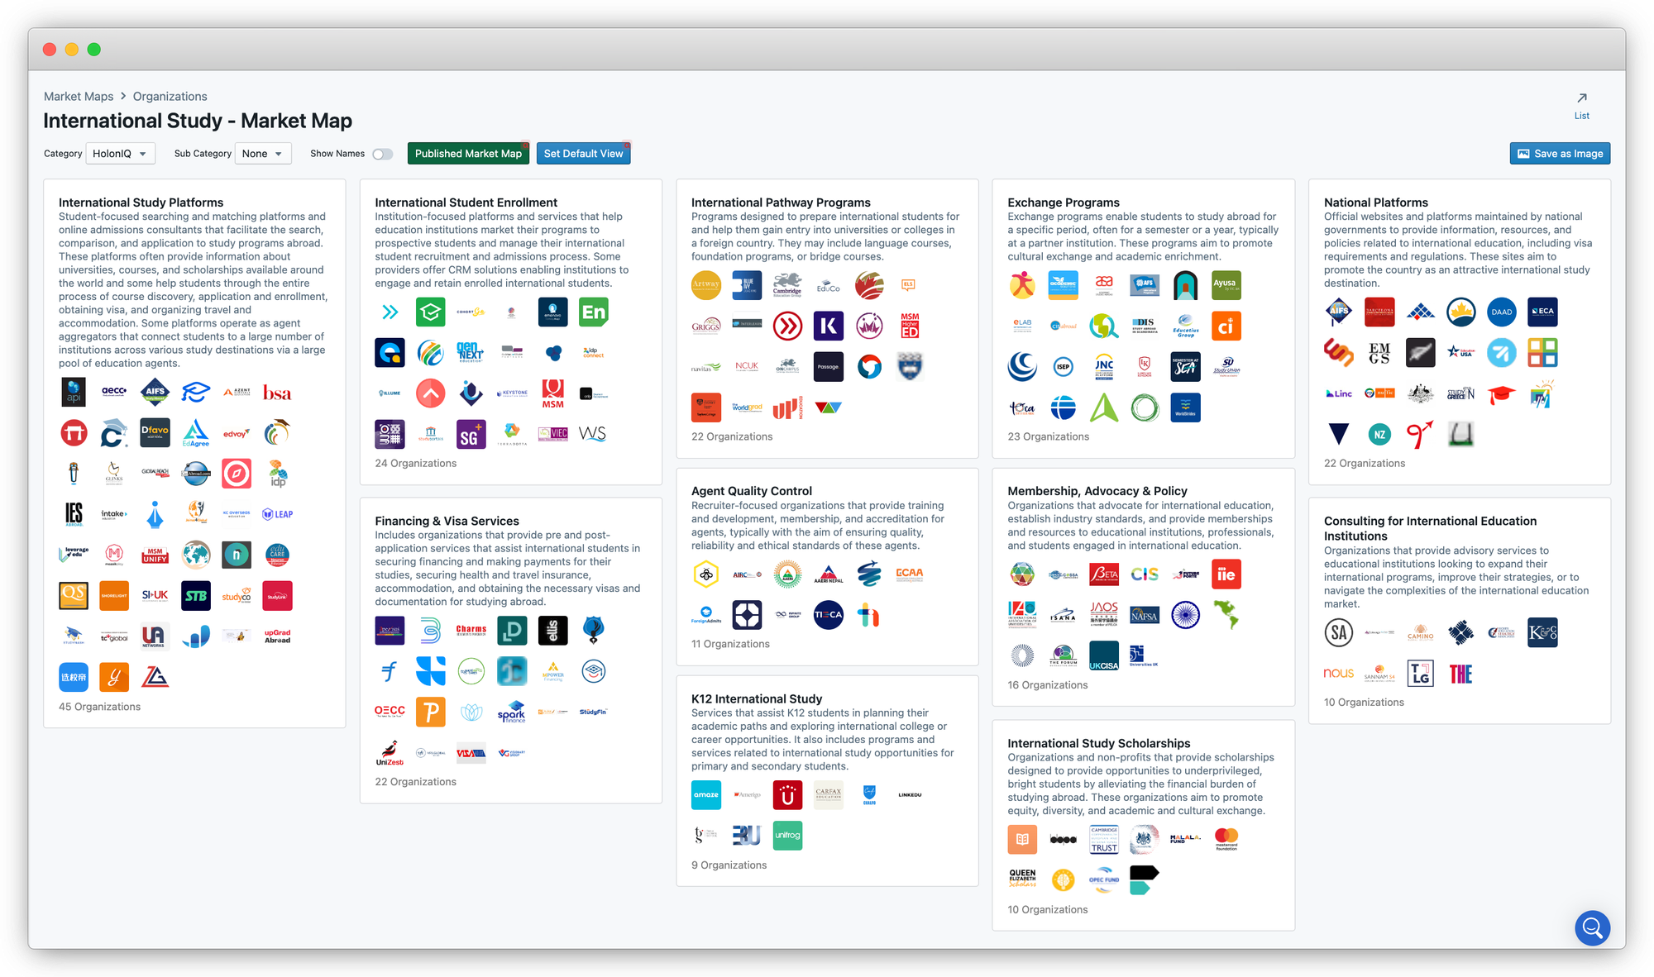Screen dimensions: 1654x977
Task: Click the List view arrow icon
Action: click(x=1581, y=98)
